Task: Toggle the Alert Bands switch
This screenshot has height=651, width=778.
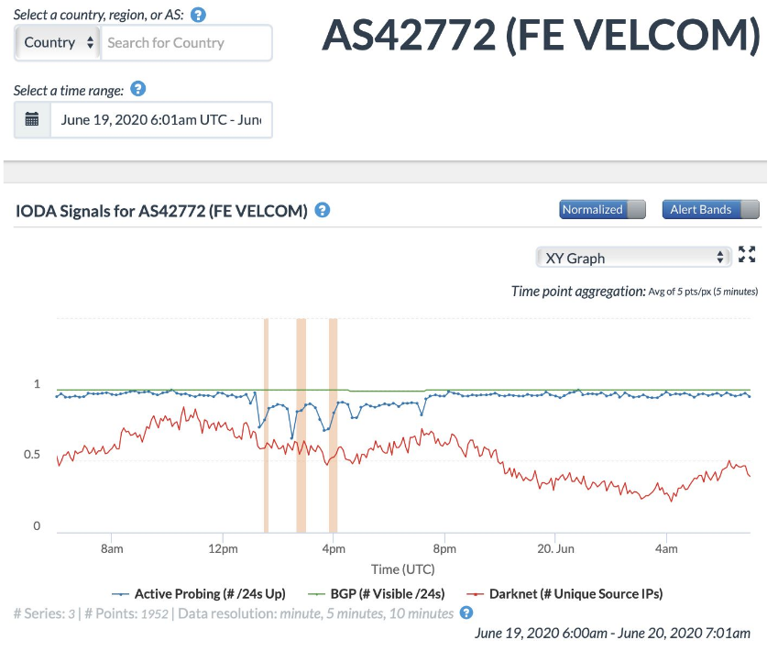Action: click(710, 210)
